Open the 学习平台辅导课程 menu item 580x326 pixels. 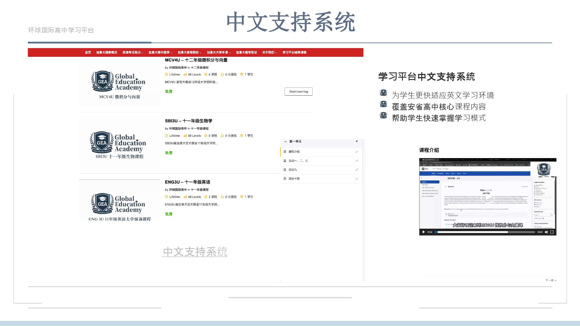pyautogui.click(x=294, y=52)
